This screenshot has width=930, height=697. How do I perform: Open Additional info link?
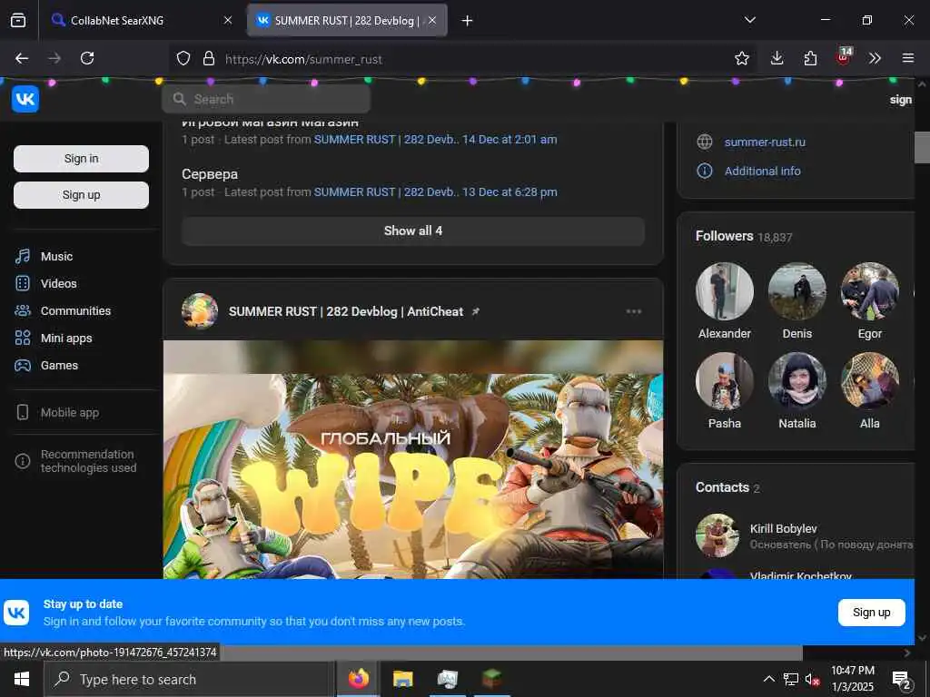(x=762, y=172)
